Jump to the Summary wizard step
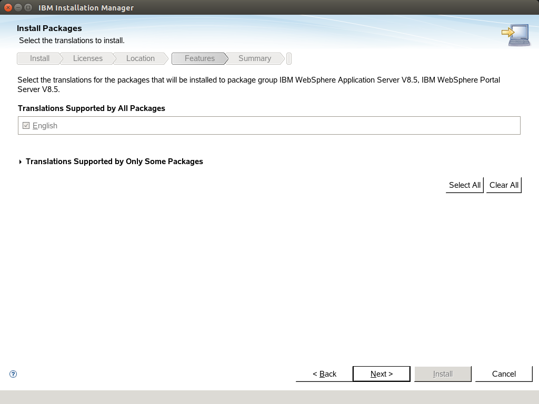 [x=255, y=58]
